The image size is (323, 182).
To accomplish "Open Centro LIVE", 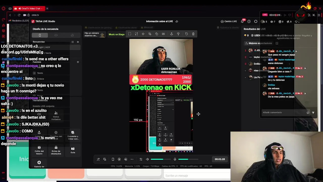I will coord(229,21).
